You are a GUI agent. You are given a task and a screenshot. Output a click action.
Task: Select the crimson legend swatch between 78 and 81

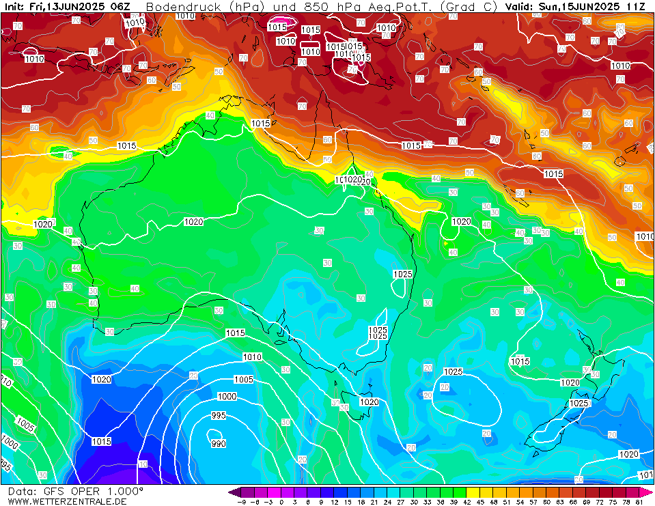point(632,492)
